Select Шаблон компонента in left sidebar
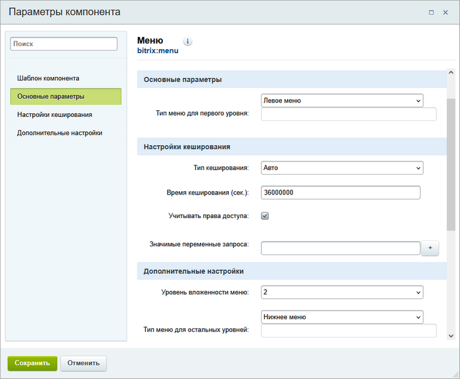This screenshot has width=460, height=379. click(x=49, y=78)
